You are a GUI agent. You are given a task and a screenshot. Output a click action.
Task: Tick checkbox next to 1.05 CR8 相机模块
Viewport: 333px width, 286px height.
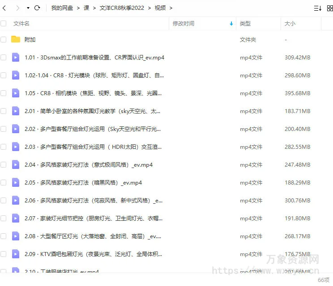point(4,93)
